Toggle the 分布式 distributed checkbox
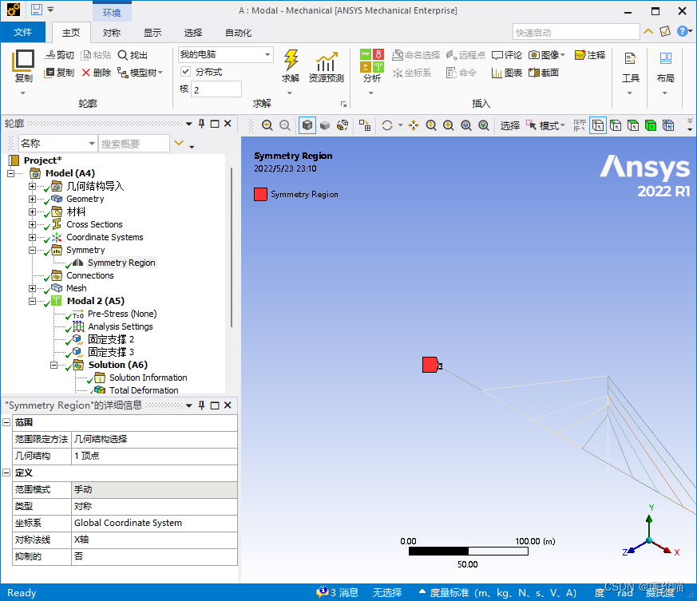697x601 pixels. tap(186, 72)
